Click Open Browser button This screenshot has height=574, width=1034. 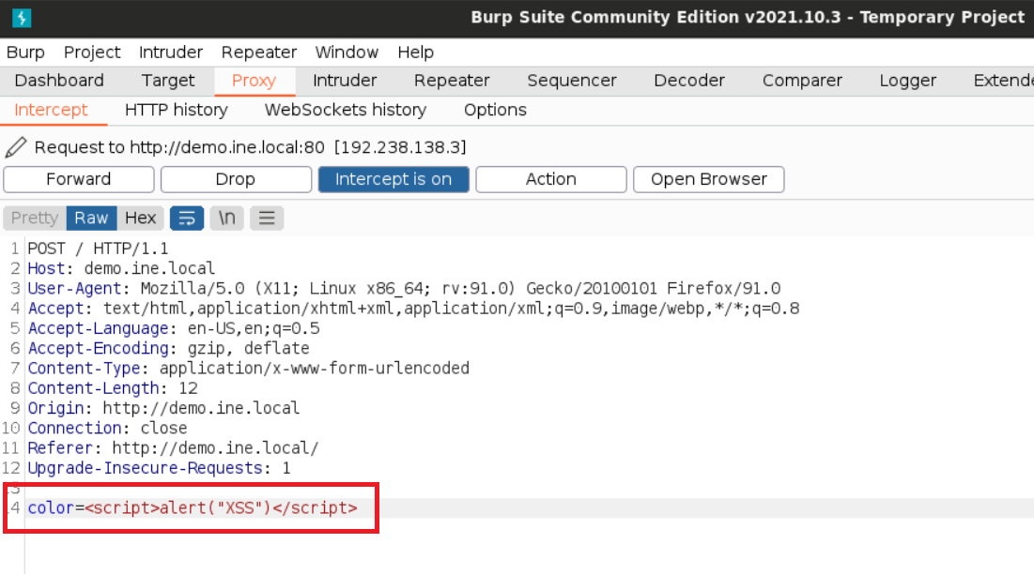pyautogui.click(x=709, y=179)
